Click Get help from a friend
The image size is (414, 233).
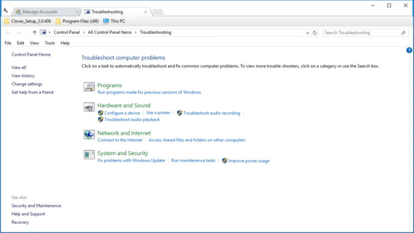32,92
